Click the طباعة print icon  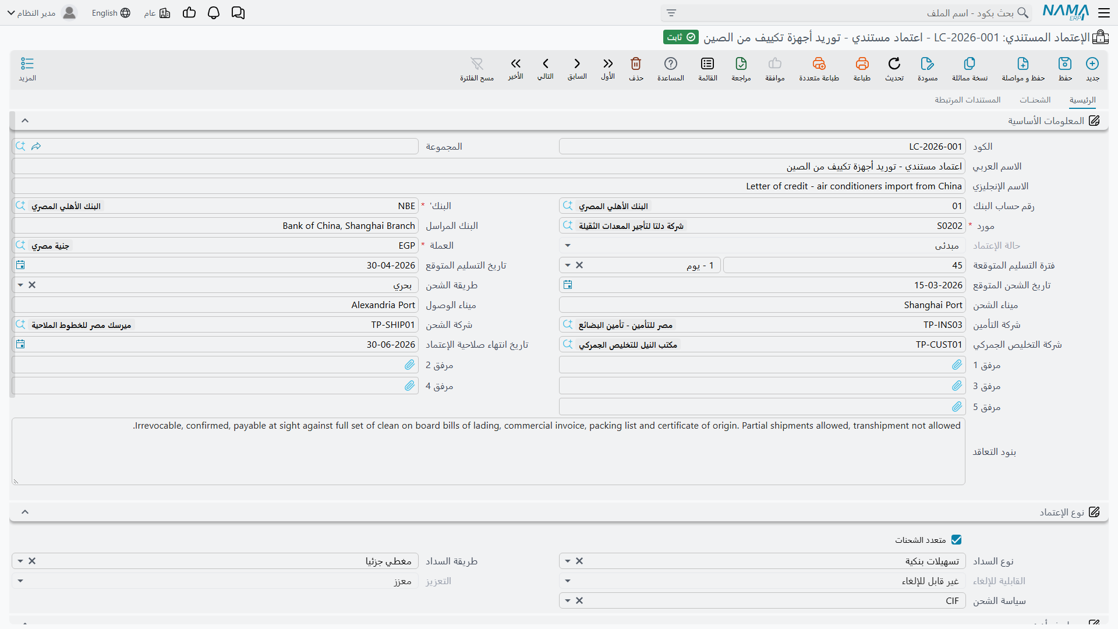click(x=862, y=63)
